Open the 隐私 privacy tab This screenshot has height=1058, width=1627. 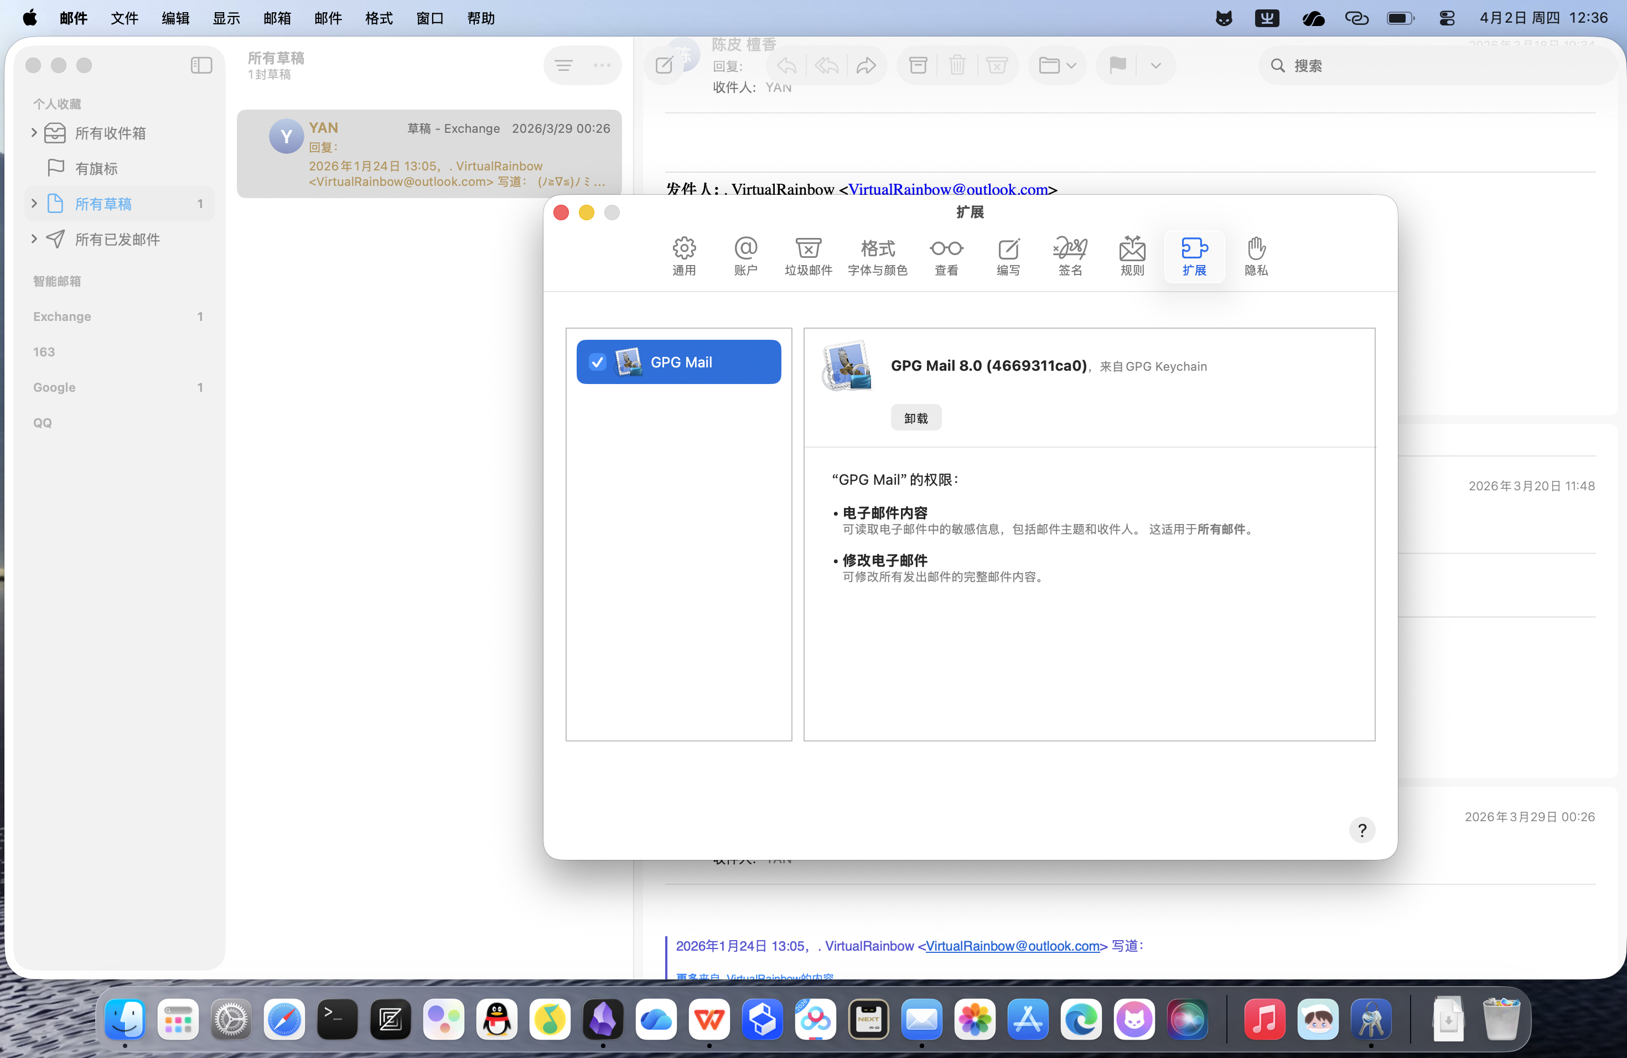point(1256,256)
